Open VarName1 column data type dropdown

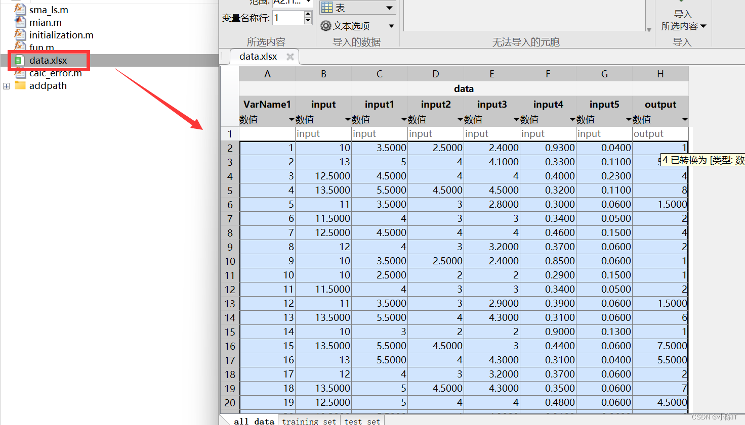[x=292, y=120]
